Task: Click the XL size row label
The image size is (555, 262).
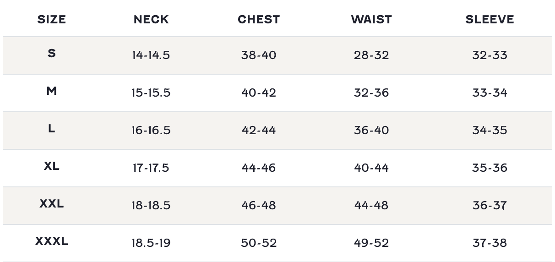Action: tap(52, 166)
